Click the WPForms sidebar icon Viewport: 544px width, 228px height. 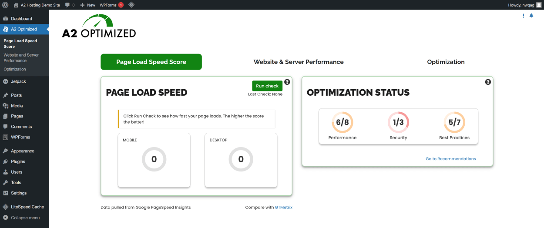(x=6, y=137)
